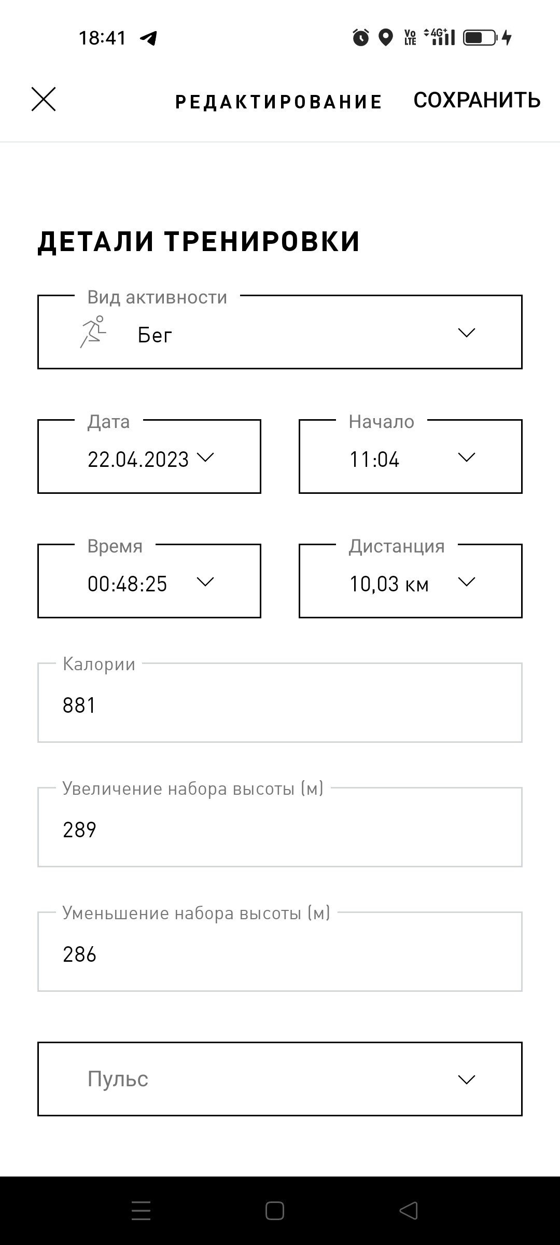The image size is (560, 1245).
Task: Tap the Android home navigation button
Action: pyautogui.click(x=275, y=1210)
